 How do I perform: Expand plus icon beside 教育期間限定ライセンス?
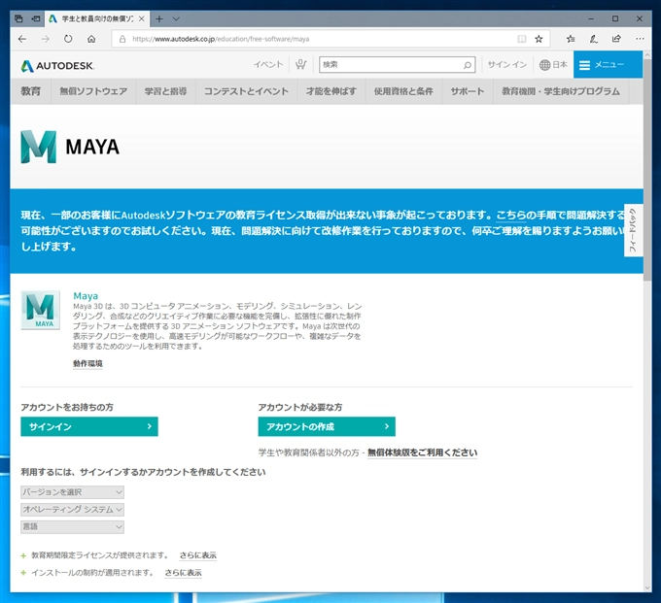coord(23,555)
